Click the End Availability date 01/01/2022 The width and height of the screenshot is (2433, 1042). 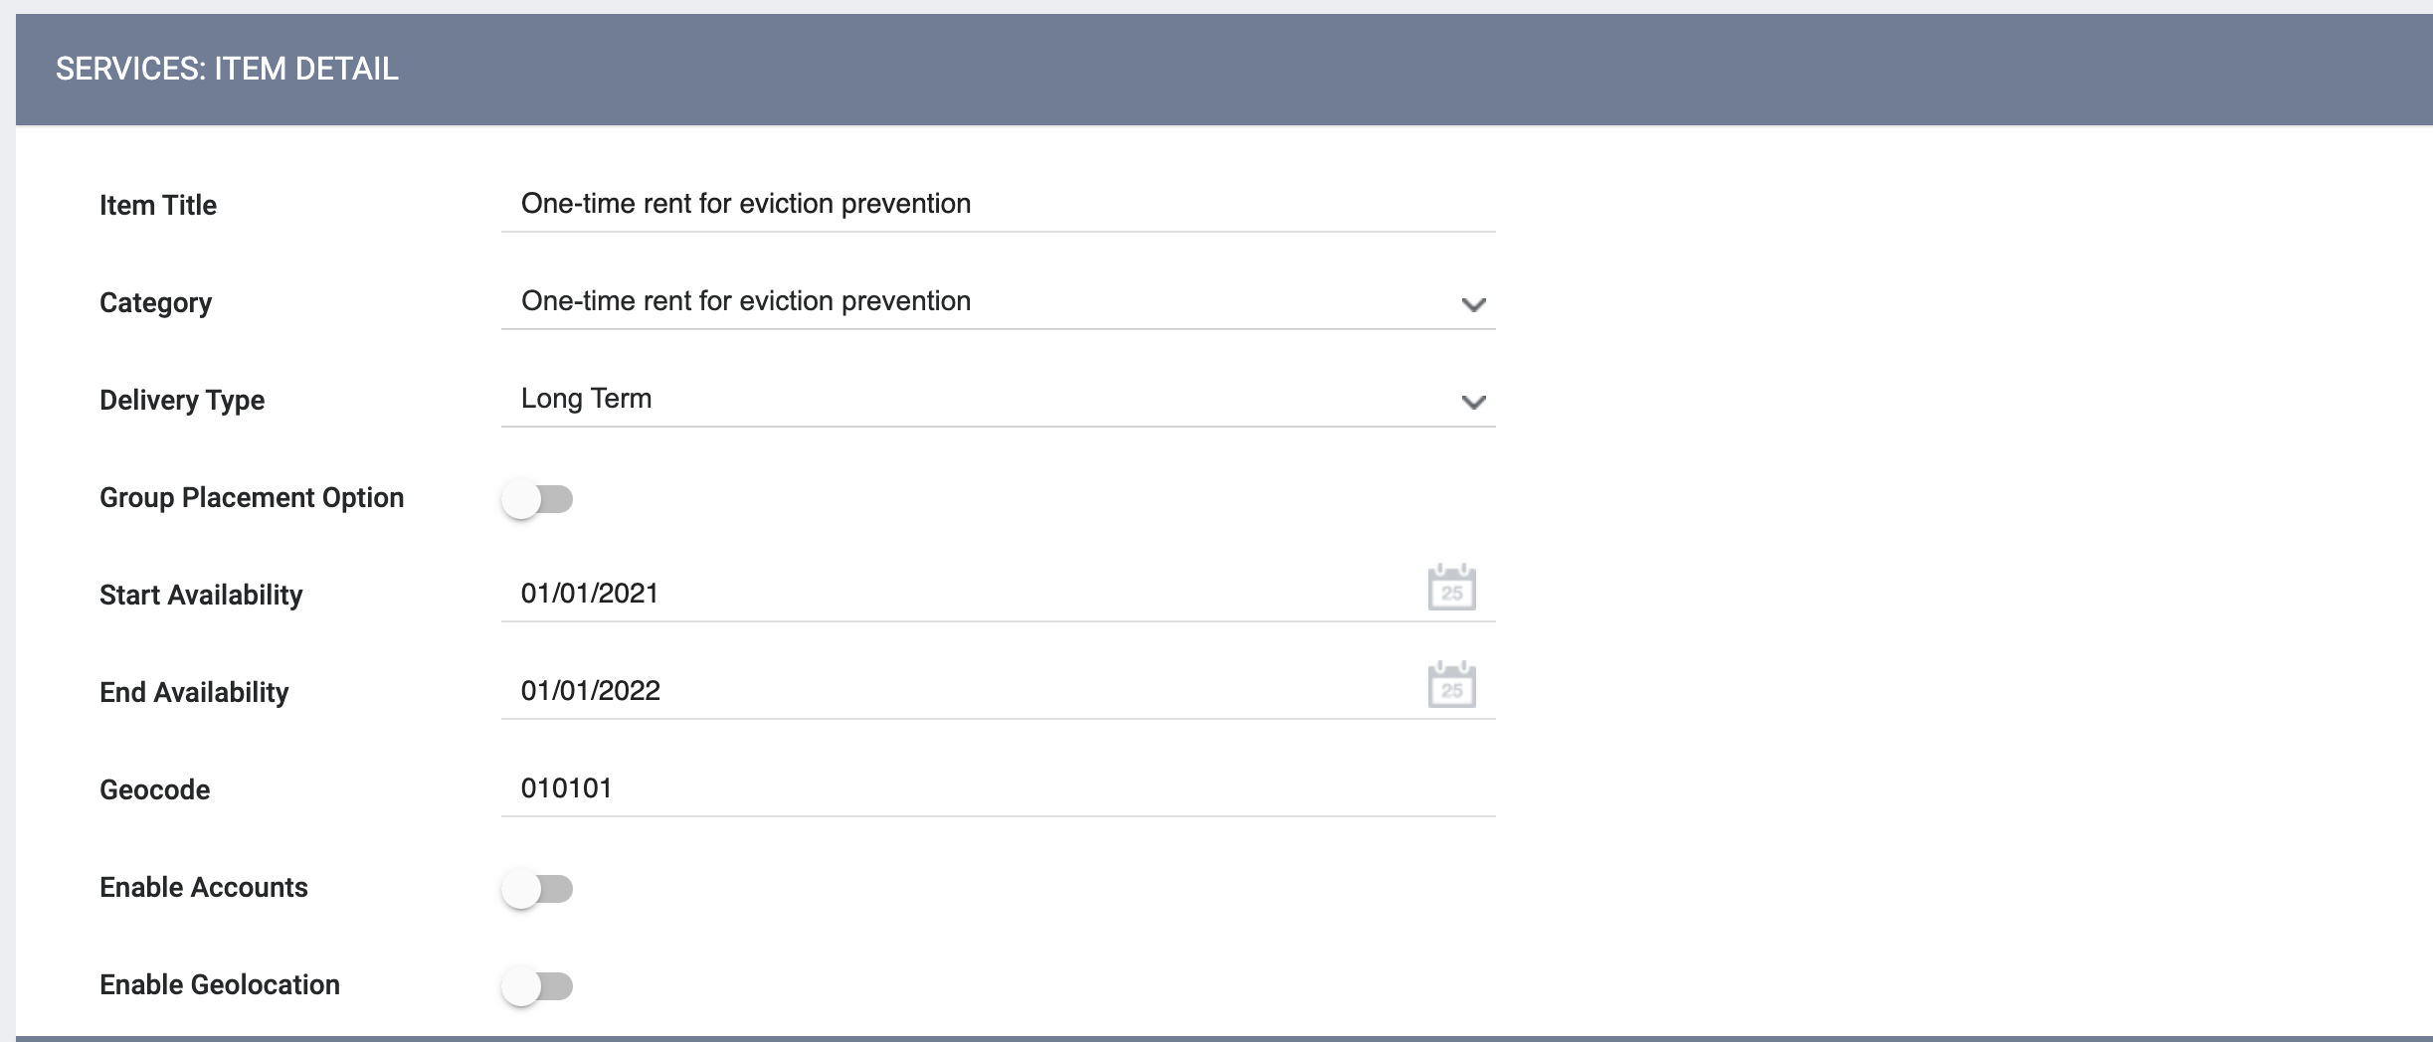(591, 691)
